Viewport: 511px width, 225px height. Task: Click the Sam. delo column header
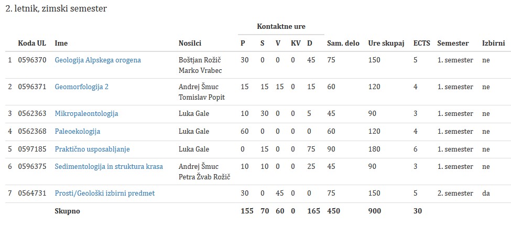click(343, 43)
